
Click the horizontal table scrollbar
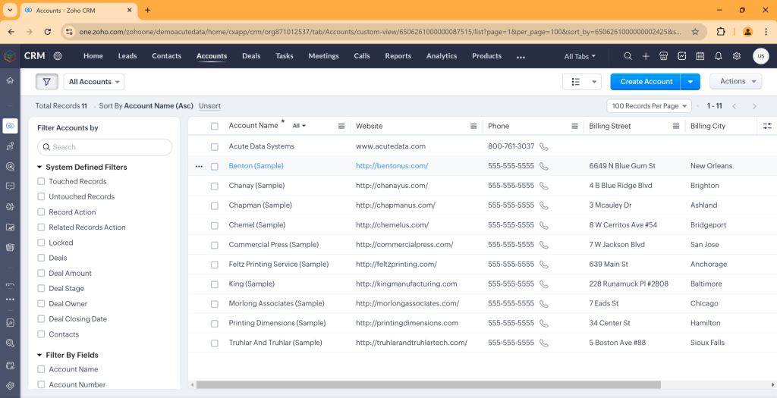click(428, 384)
